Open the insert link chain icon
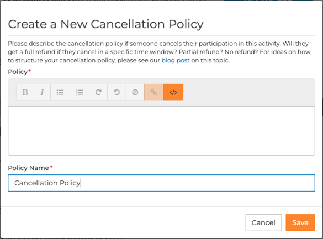 [x=153, y=92]
